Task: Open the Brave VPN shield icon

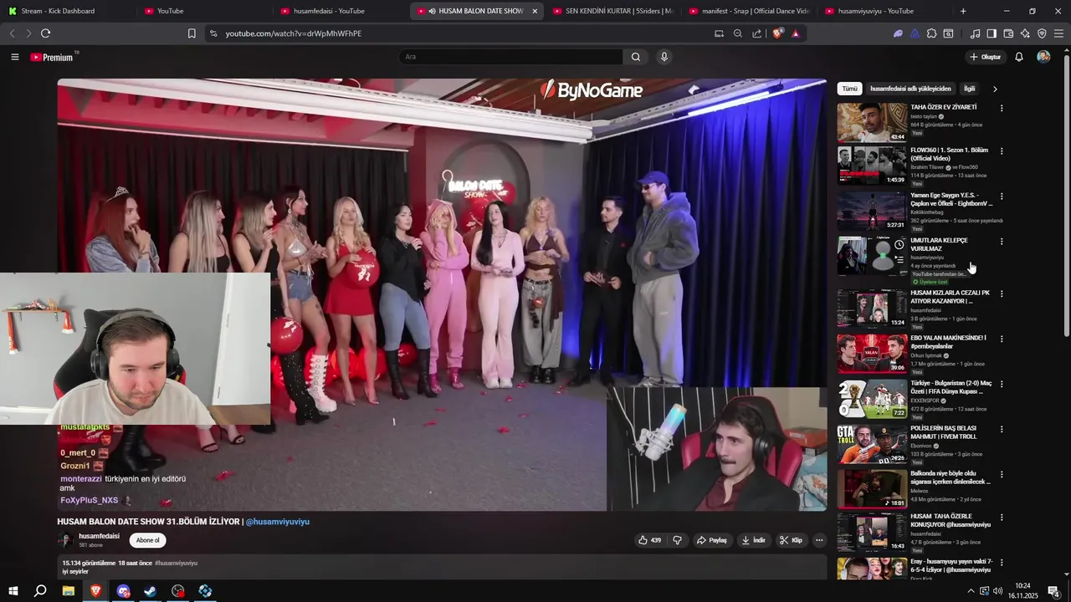Action: click(x=1042, y=33)
